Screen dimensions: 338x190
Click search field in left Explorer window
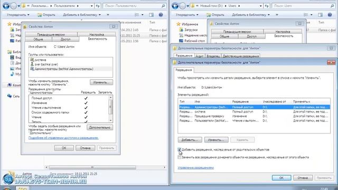coord(132,6)
